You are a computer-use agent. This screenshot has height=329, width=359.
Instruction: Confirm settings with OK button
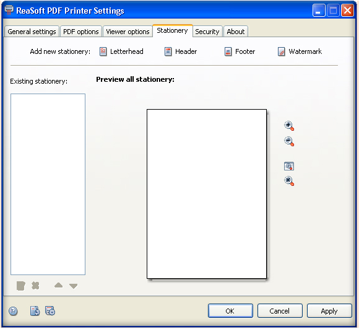230,311
